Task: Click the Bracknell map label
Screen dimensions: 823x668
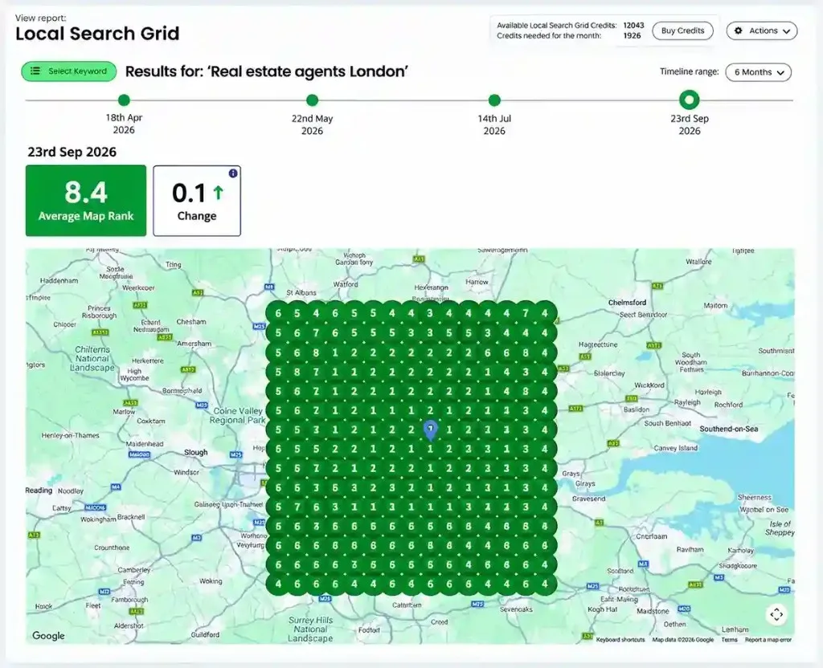Action: pos(131,516)
